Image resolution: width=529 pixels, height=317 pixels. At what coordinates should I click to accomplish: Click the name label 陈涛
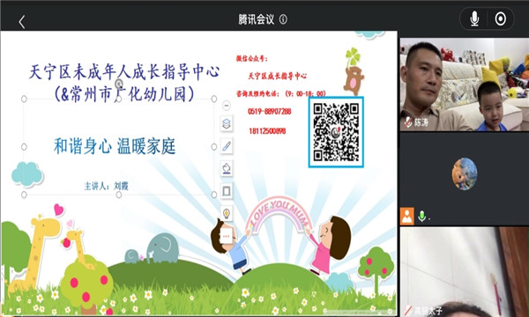tap(421, 122)
